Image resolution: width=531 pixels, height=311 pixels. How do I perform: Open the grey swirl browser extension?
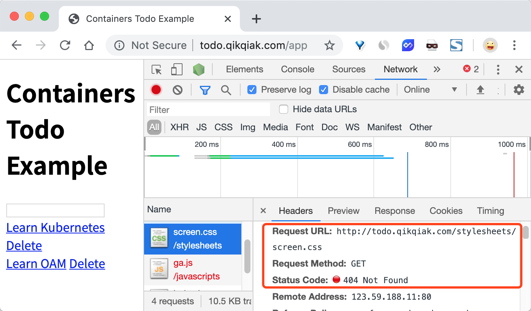(384, 46)
